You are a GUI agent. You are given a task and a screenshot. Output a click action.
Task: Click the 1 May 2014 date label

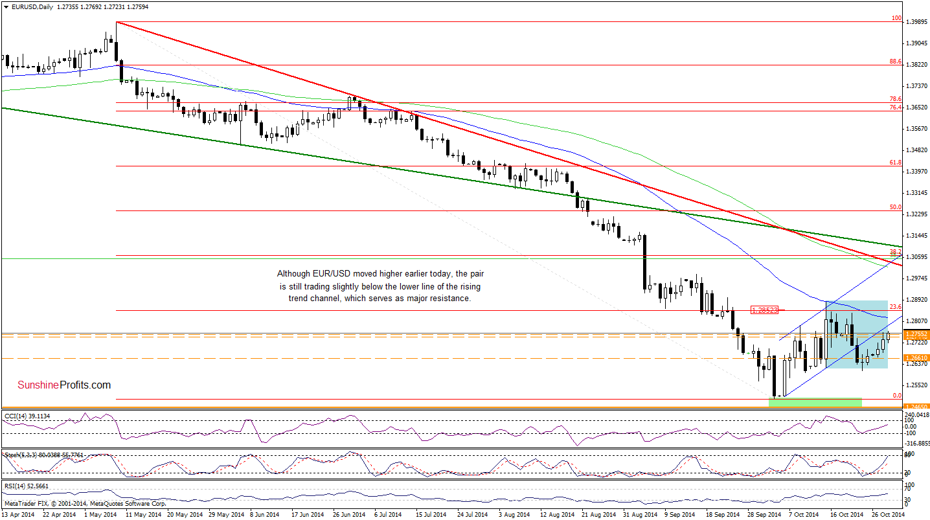99,514
